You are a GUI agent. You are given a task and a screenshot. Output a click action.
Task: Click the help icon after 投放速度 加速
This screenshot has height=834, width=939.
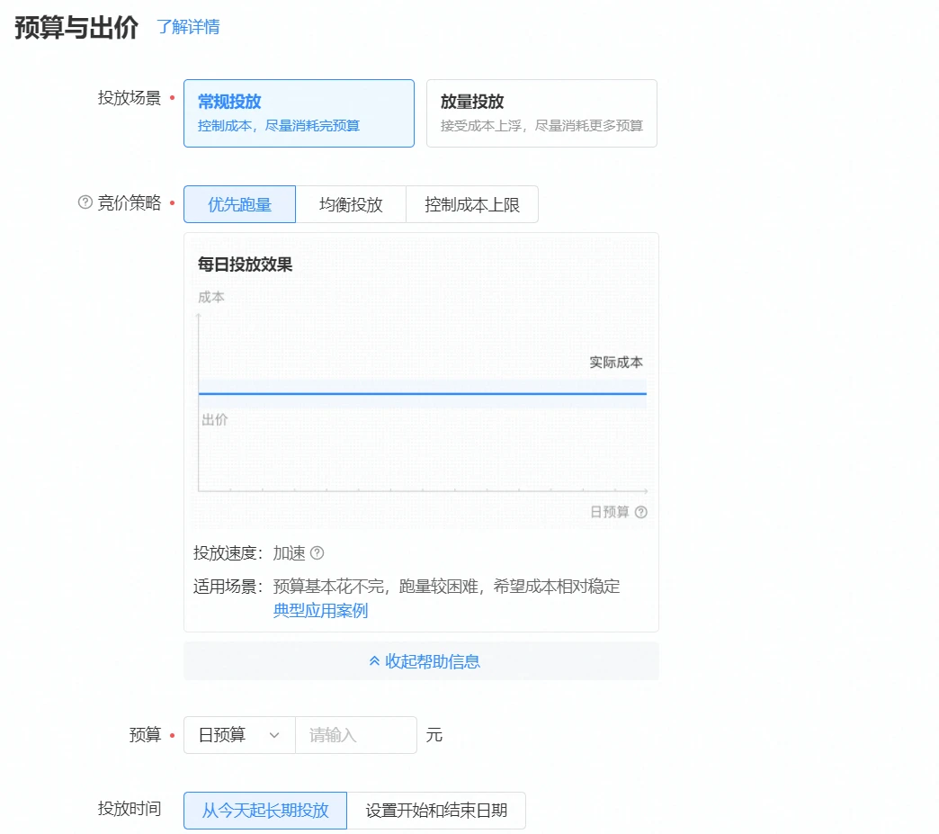click(x=317, y=553)
